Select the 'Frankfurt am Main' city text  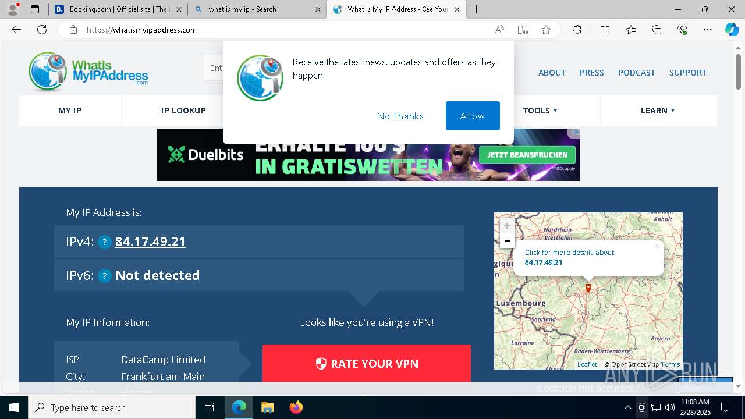coord(163,377)
